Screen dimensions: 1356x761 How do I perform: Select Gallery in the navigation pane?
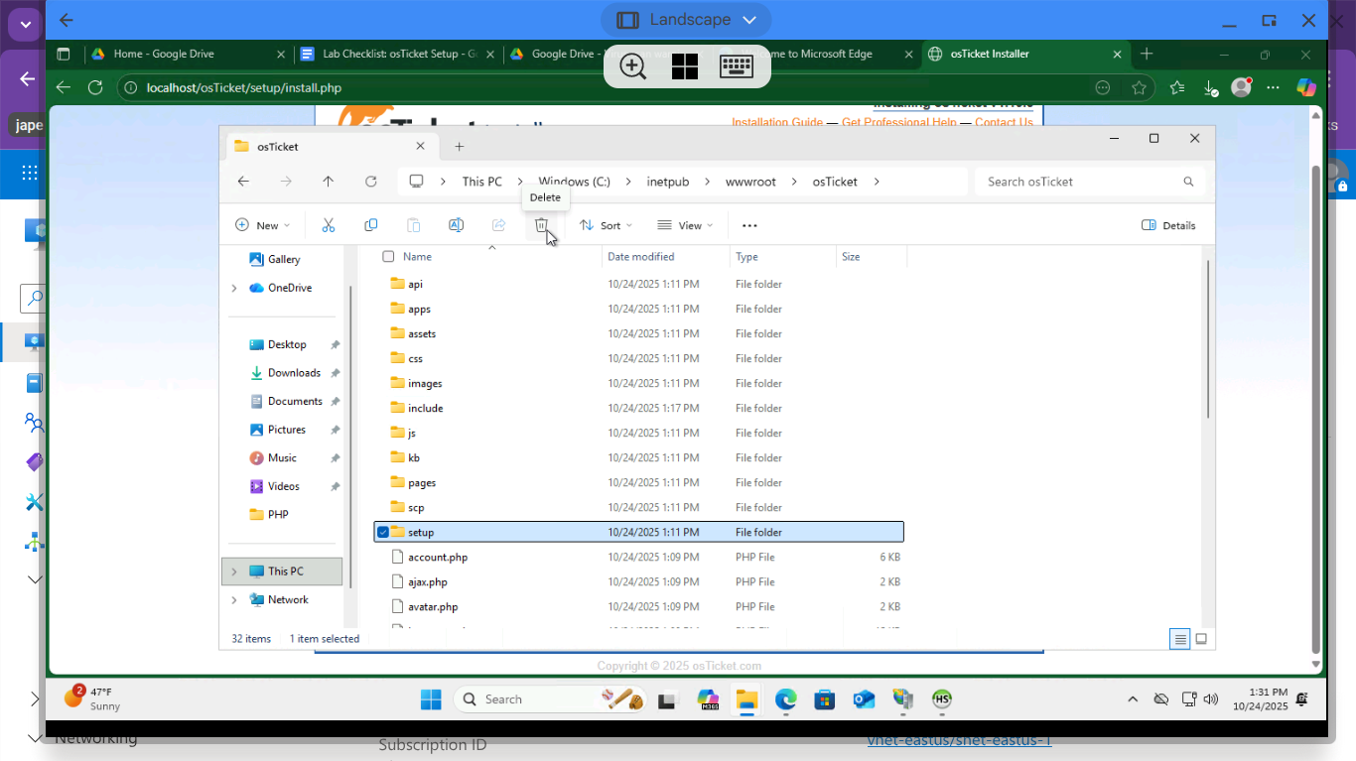pos(284,259)
